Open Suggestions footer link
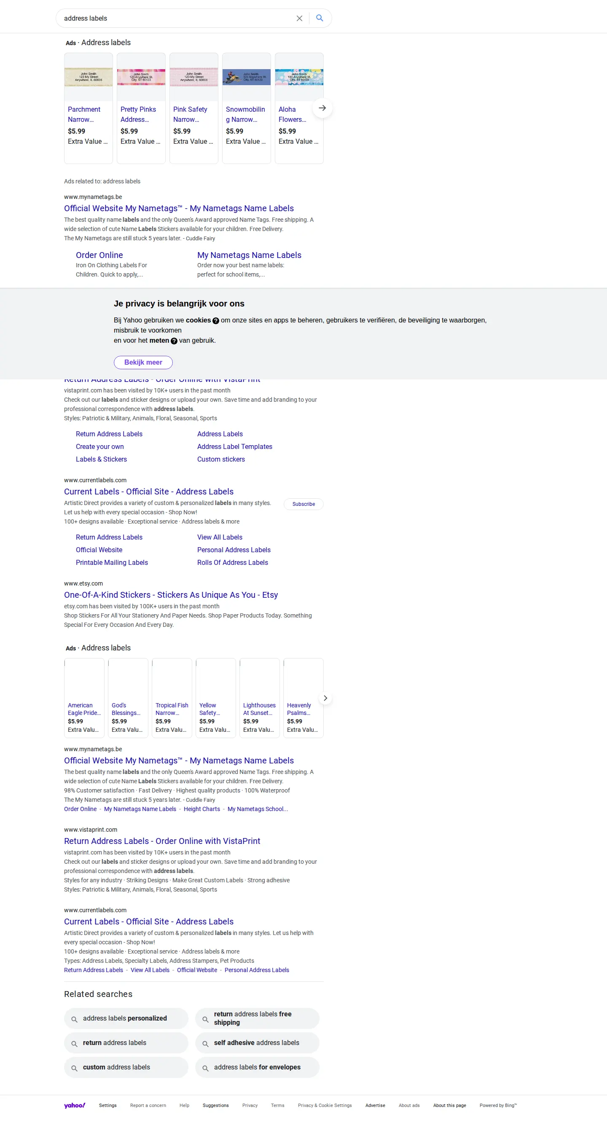The image size is (607, 1123). [215, 1106]
